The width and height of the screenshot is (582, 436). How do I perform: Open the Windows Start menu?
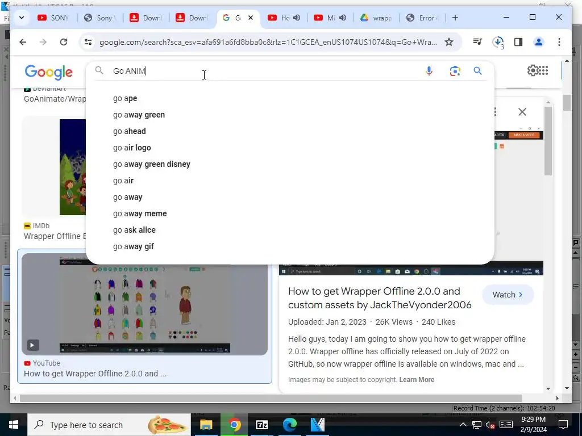tap(14, 425)
